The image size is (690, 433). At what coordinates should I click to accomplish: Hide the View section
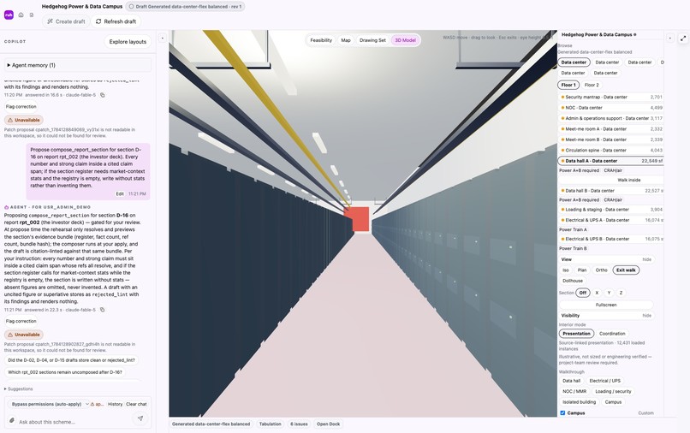pos(646,259)
